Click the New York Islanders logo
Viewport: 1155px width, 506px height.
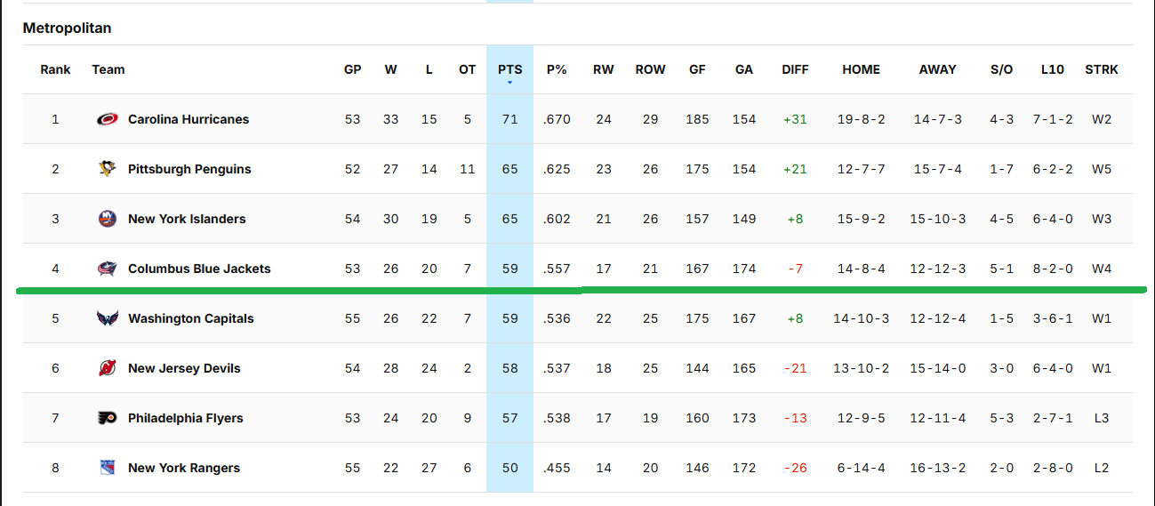pos(108,219)
